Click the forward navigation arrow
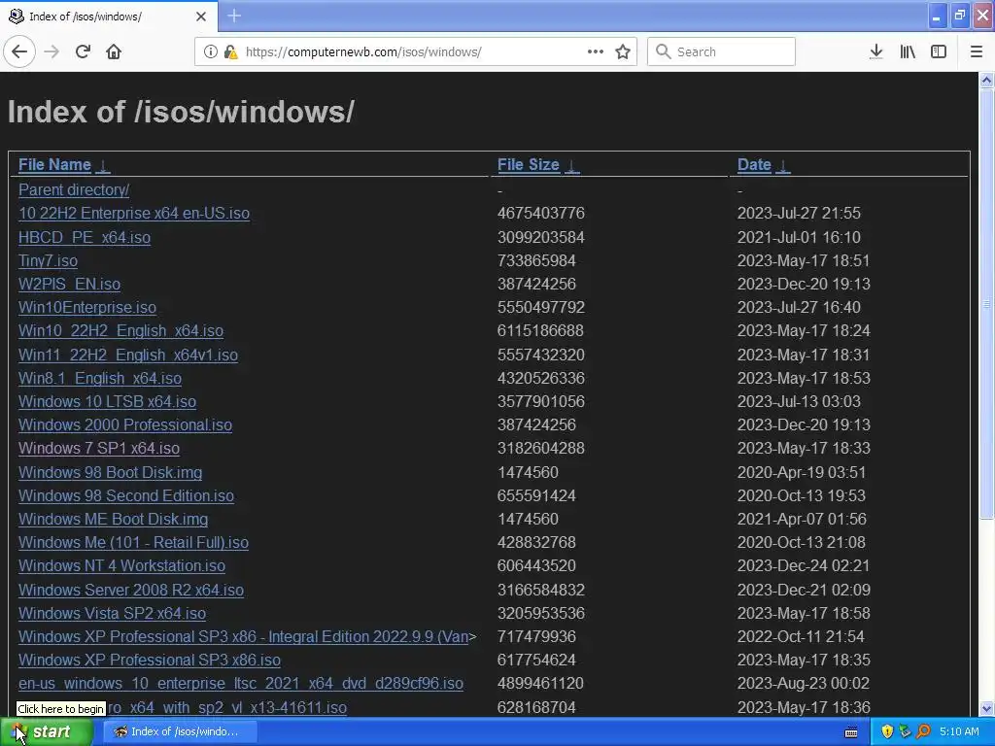995x746 pixels. pos(51,51)
